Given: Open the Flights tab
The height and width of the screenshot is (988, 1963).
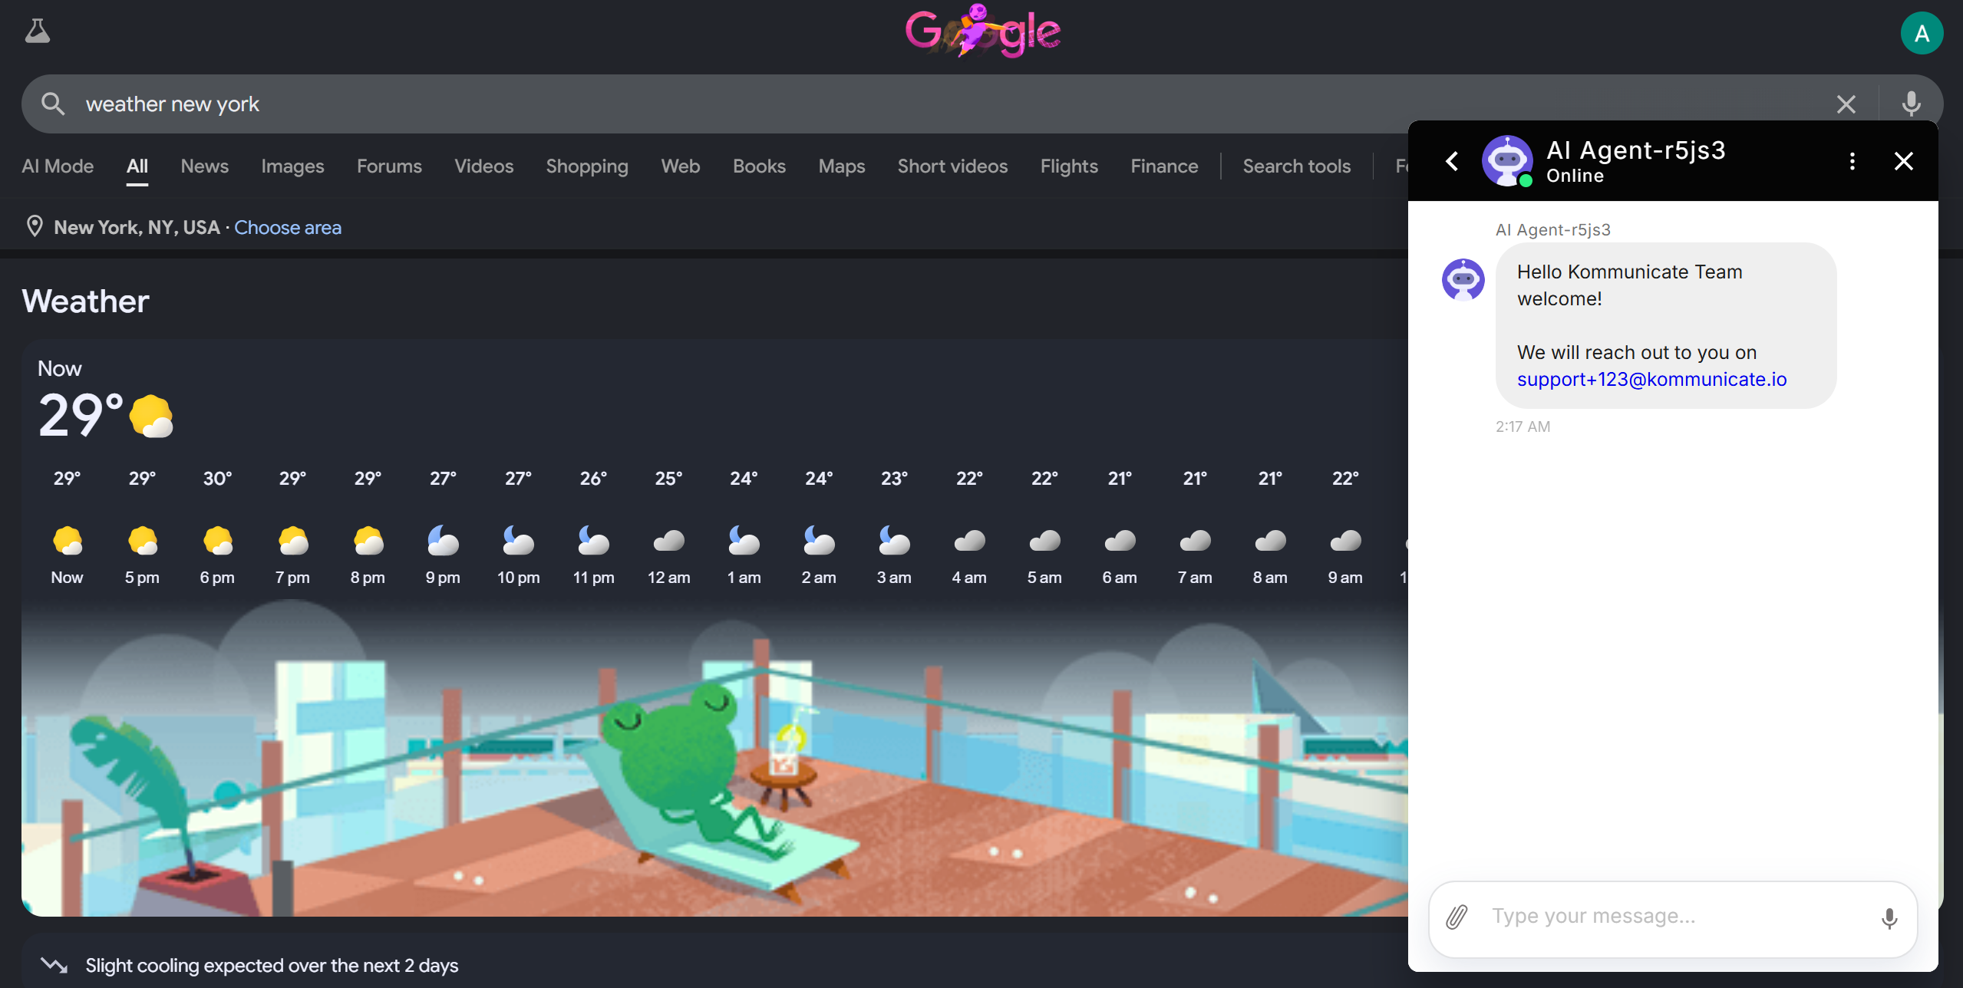Looking at the screenshot, I should point(1069,166).
